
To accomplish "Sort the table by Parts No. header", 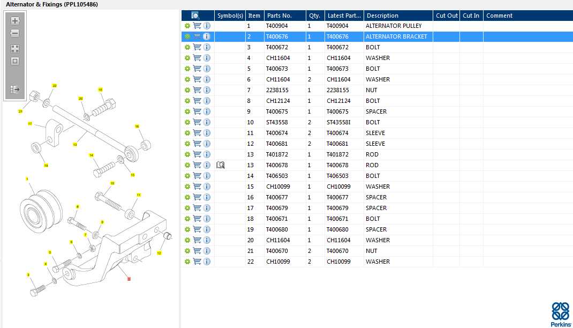I will click(285, 16).
